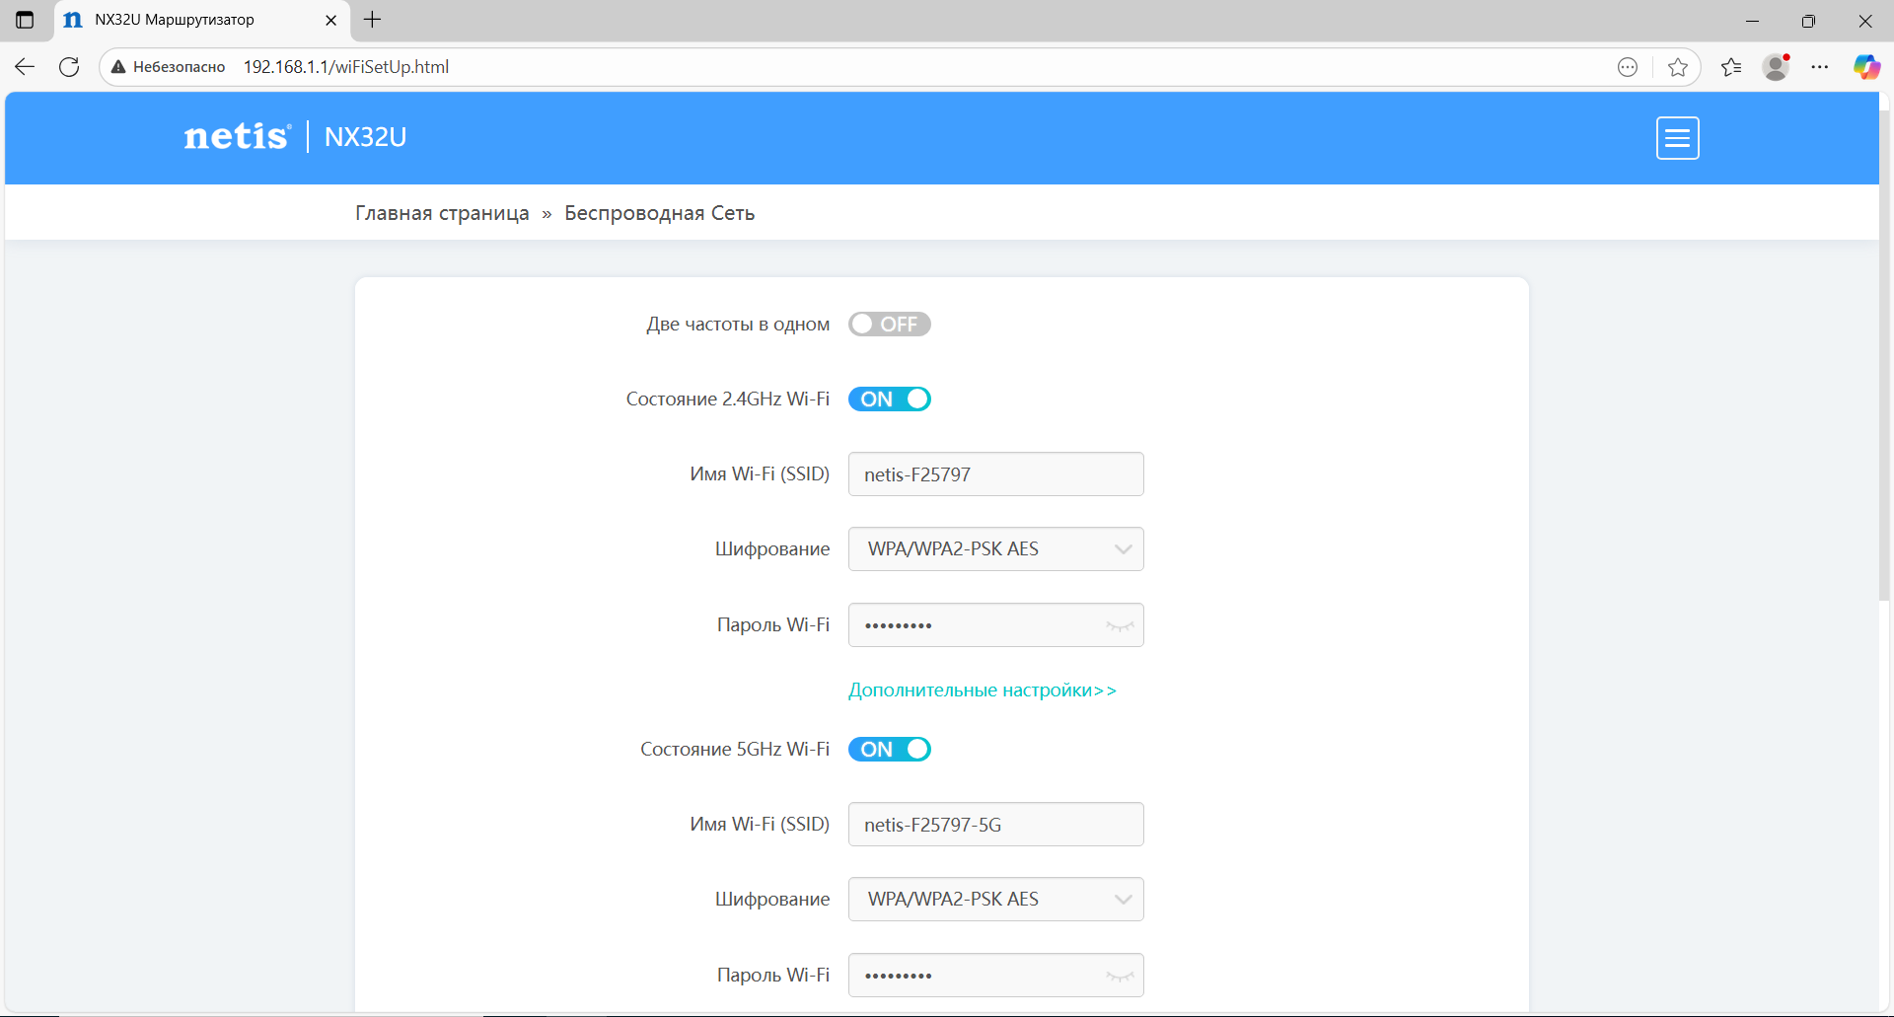Screen dimensions: 1894x1017
Task: Turn off the 5GHz Wi-Fi state switch
Action: point(890,750)
